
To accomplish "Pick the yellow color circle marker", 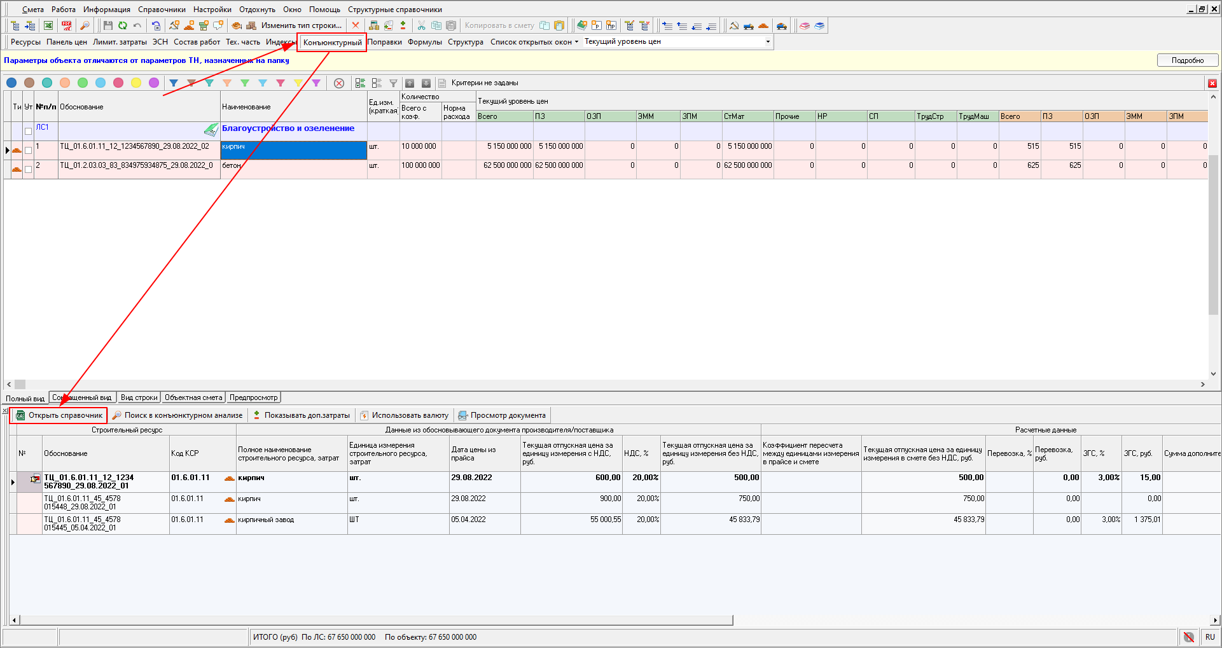I will click(x=136, y=83).
